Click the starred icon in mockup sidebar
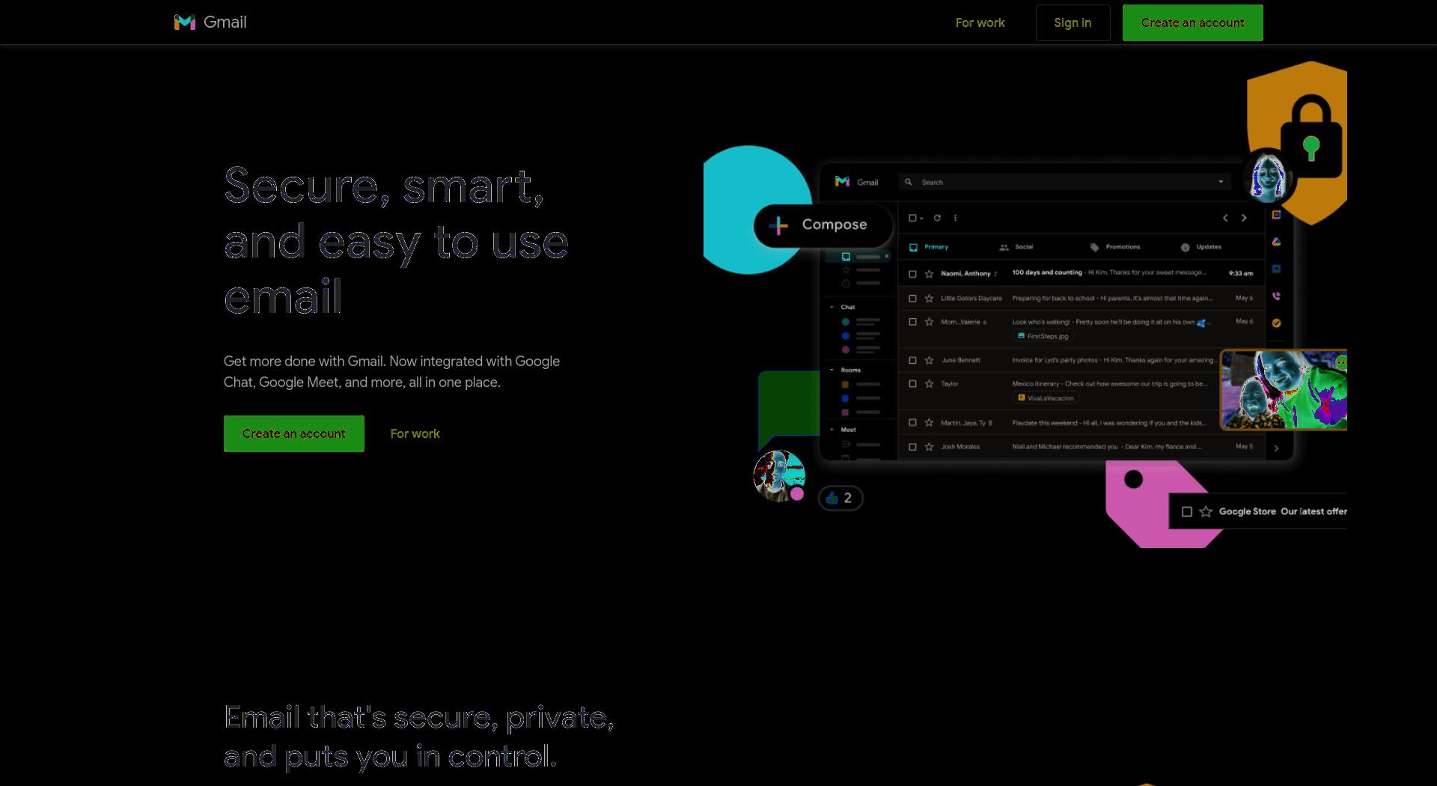This screenshot has width=1437, height=786. click(846, 269)
